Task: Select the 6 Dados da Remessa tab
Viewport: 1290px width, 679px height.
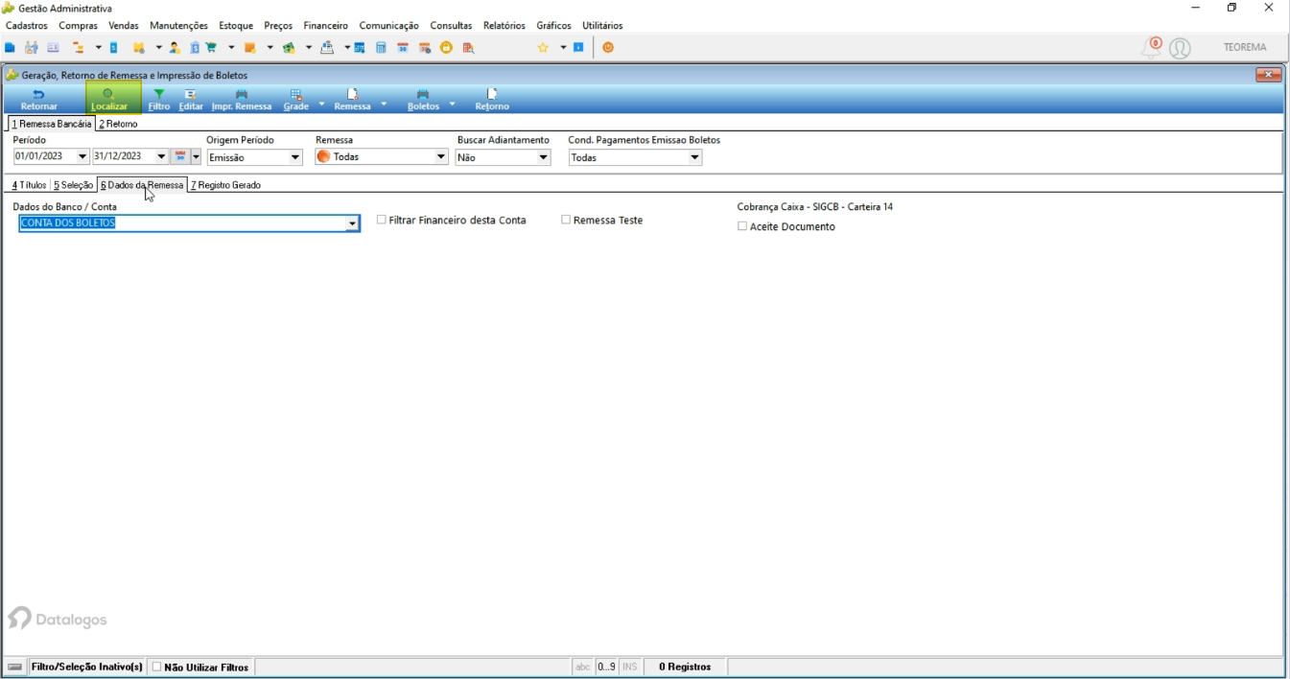Action: click(x=142, y=185)
